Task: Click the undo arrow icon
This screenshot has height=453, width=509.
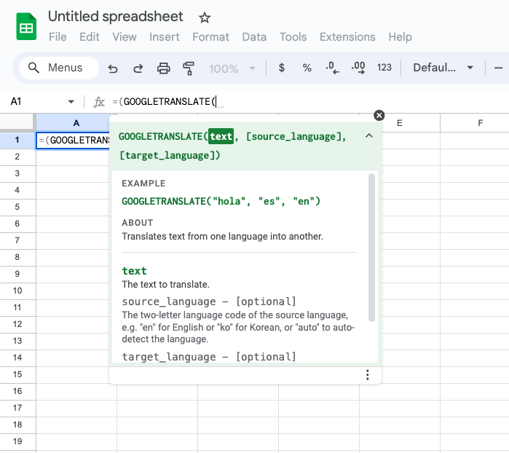Action: (x=113, y=68)
